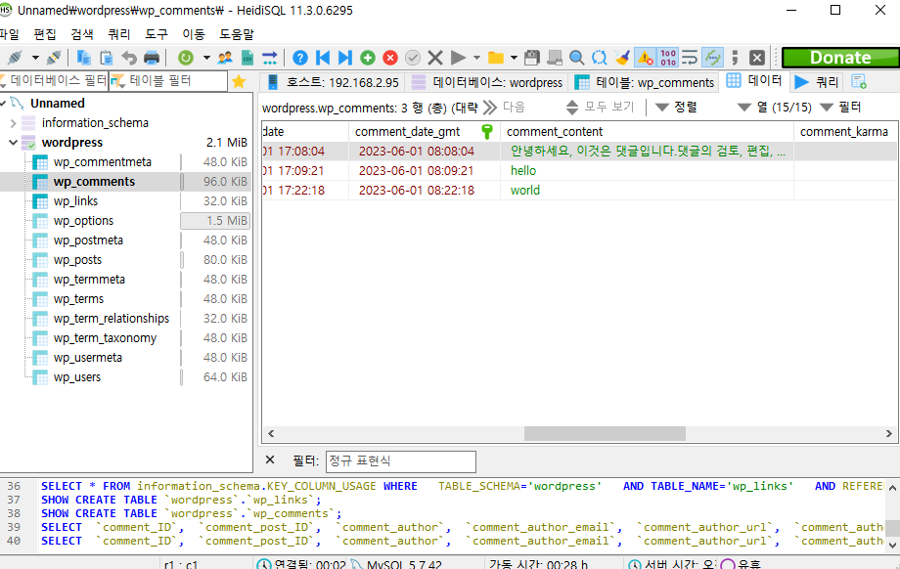Open the folder icon's dropdown arrow
The image size is (900, 569).
pos(514,58)
